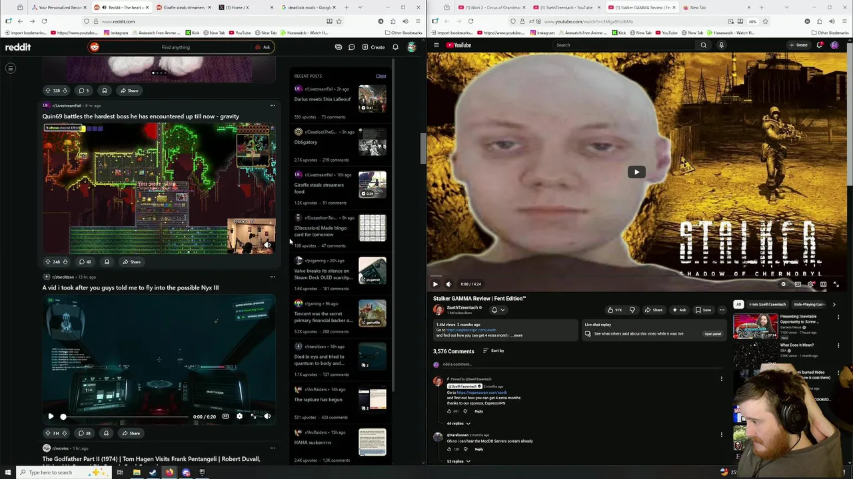Open new tab in Reddit browser window

(x=347, y=7)
